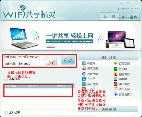Share to 百度空间 using its icon
The image size is (142, 117).
(x=116, y=64)
